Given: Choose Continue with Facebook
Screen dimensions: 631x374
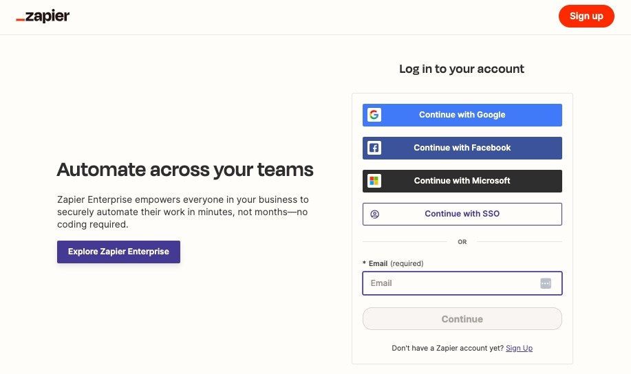Looking at the screenshot, I should click(x=462, y=148).
